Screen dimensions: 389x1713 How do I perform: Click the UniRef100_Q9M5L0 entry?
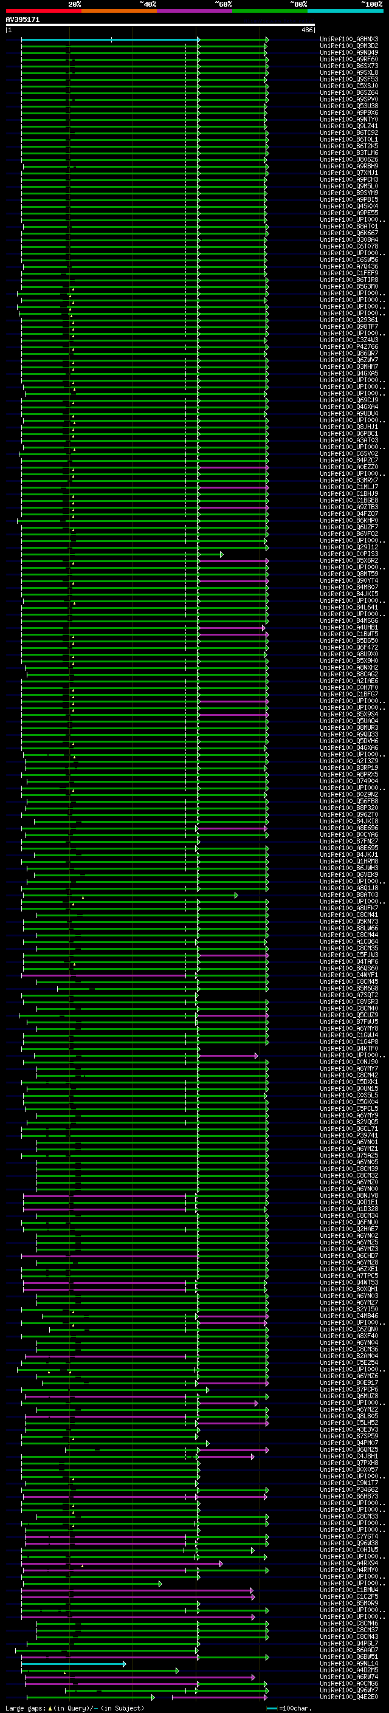pos(349,186)
